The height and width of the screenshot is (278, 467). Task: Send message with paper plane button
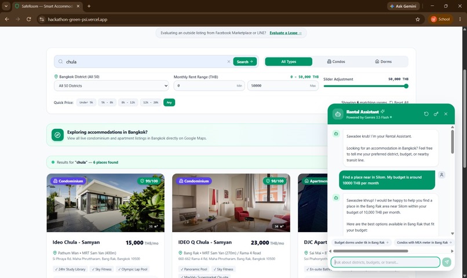447,262
